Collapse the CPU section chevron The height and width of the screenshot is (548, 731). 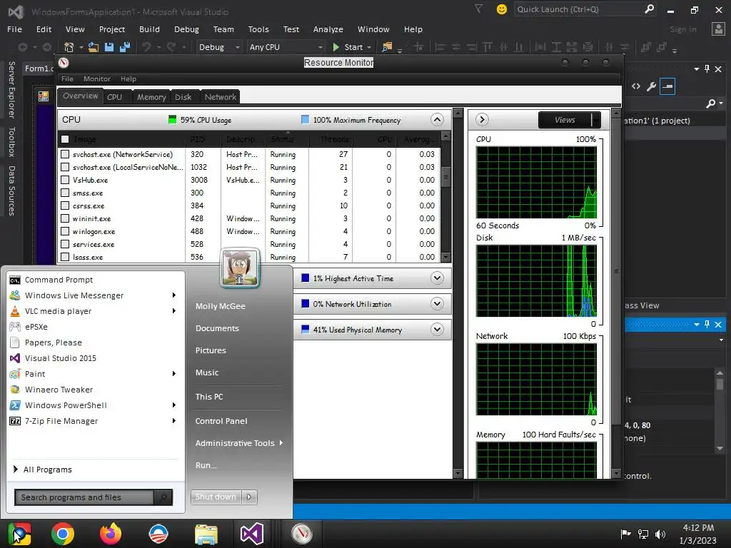tap(437, 120)
